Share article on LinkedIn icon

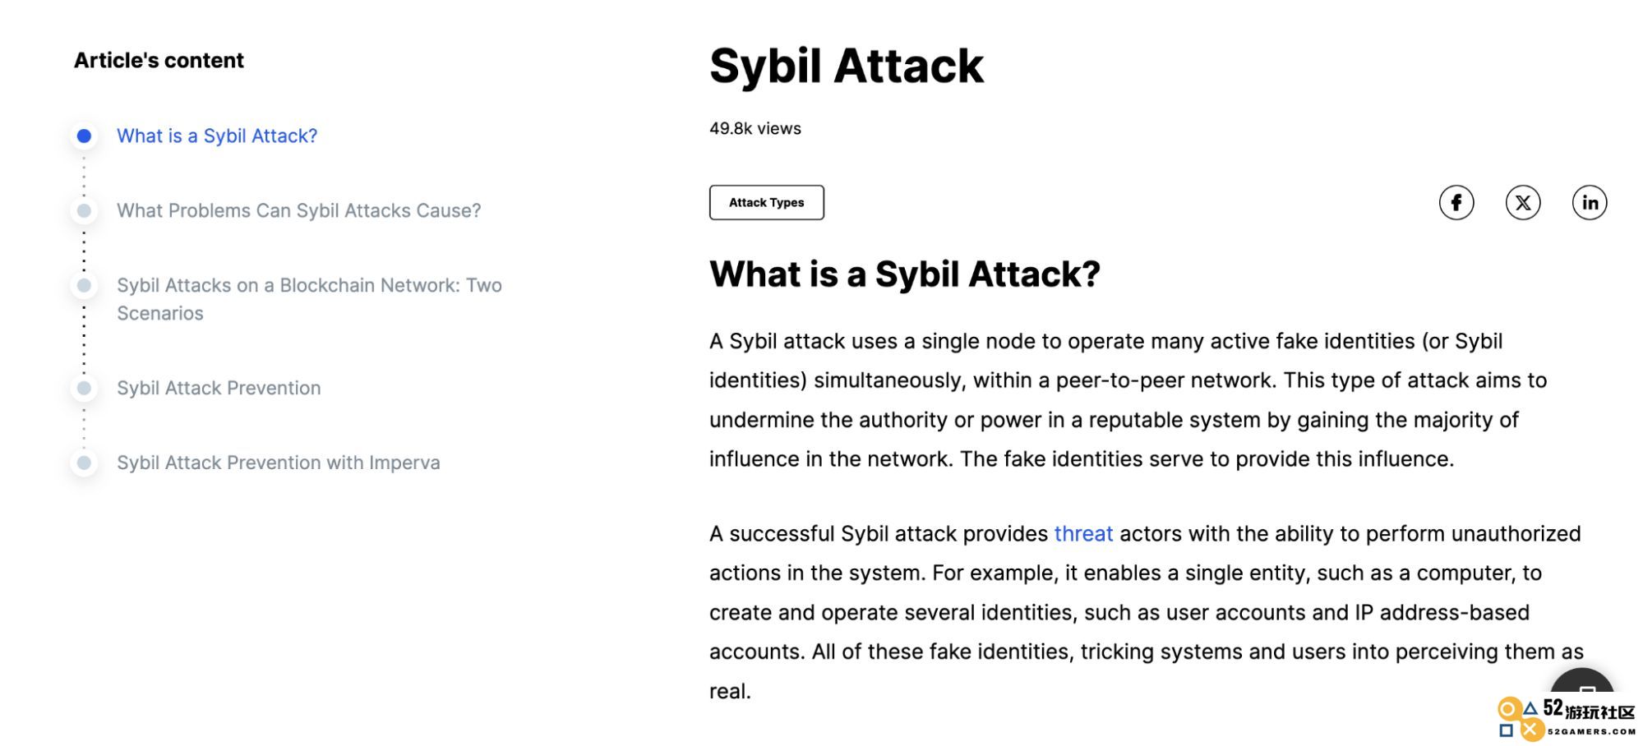point(1590,203)
